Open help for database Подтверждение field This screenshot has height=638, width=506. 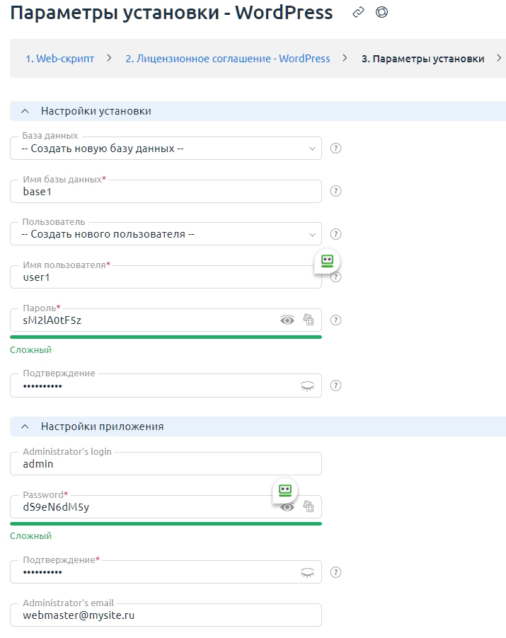point(335,385)
